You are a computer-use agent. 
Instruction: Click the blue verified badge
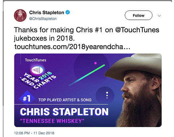tap(68, 12)
